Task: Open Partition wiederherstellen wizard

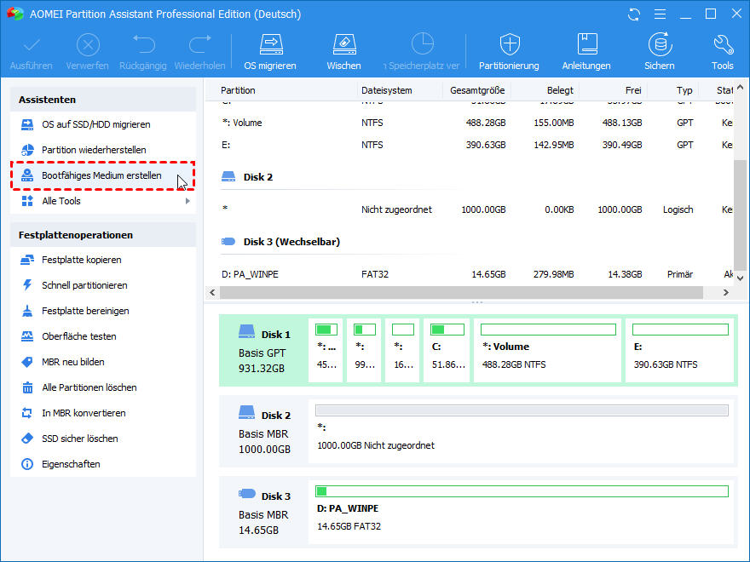Action: (94, 150)
